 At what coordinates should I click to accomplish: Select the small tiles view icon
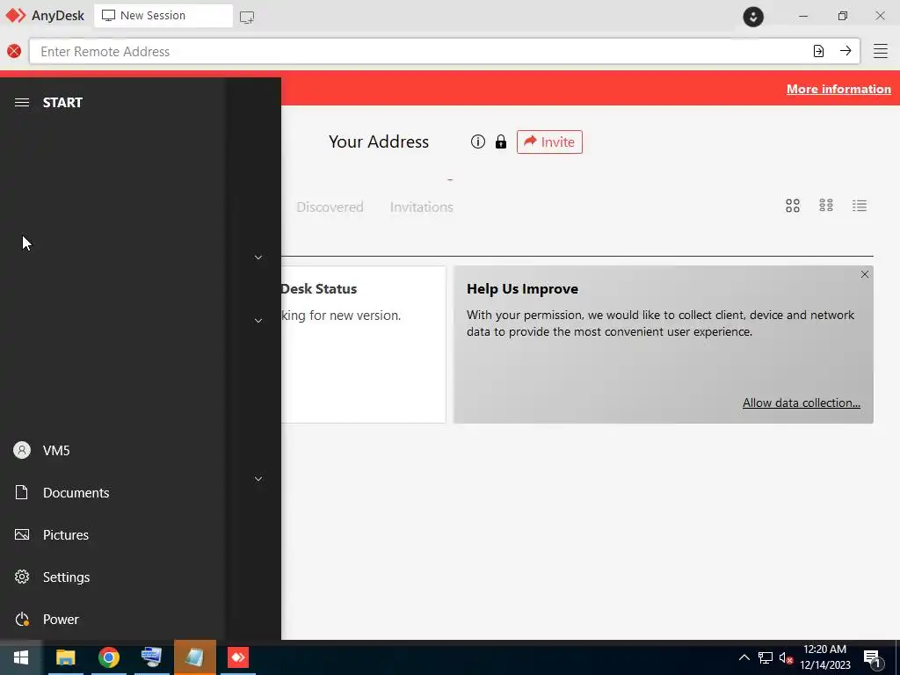[x=826, y=206]
